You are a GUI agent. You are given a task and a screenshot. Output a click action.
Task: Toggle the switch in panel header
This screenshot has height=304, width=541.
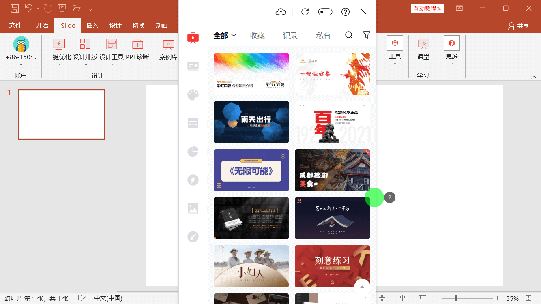click(x=325, y=12)
